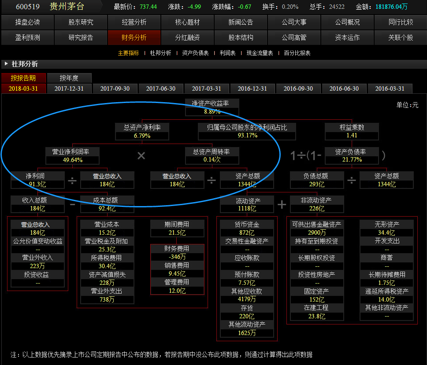
Task: Click the 营业净利润率 49.64% box
Action: coord(72,156)
